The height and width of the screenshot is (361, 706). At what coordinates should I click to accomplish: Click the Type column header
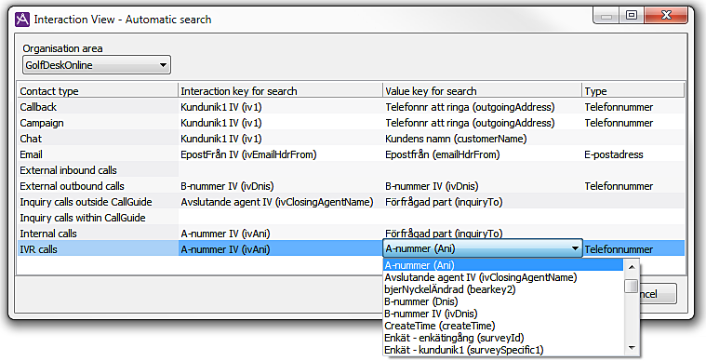point(633,91)
